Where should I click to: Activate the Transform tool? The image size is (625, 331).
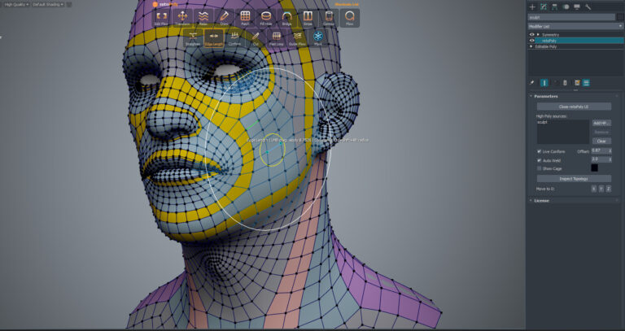pyautogui.click(x=182, y=18)
